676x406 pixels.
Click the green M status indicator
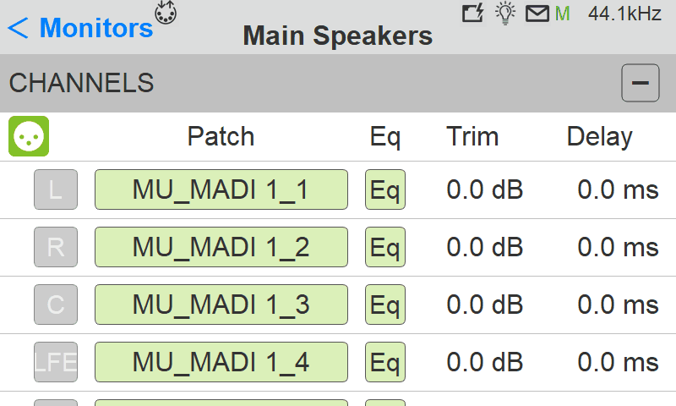[563, 14]
